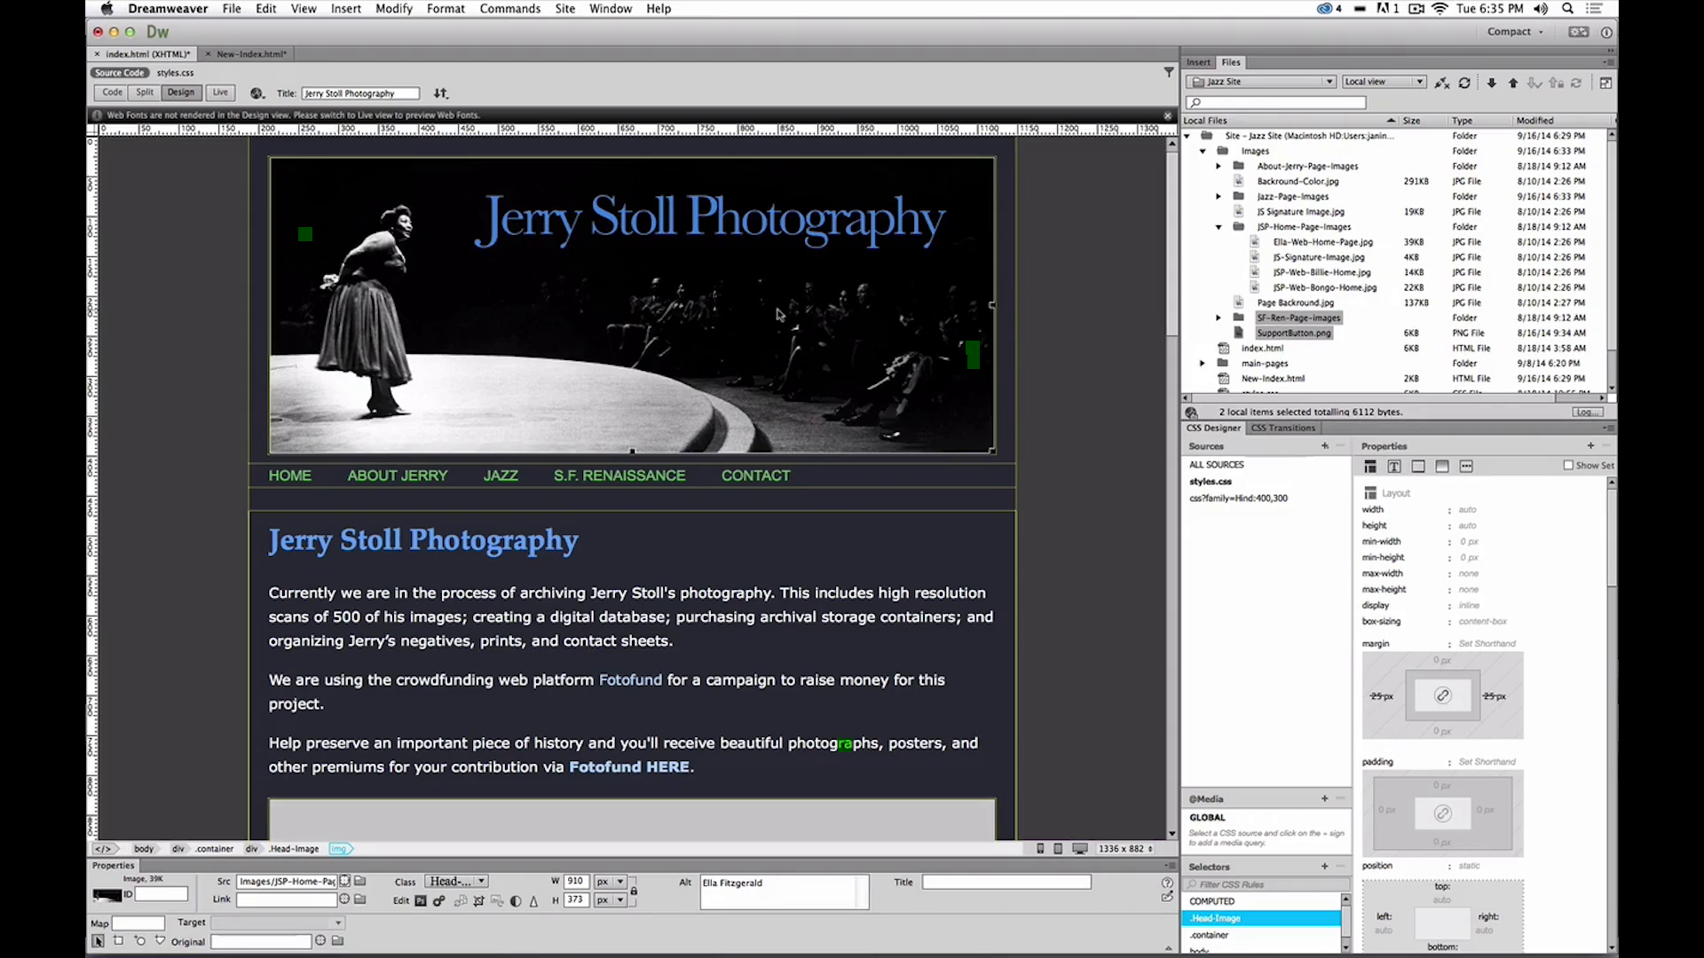
Task: Select the Code view icon
Action: [x=111, y=92]
